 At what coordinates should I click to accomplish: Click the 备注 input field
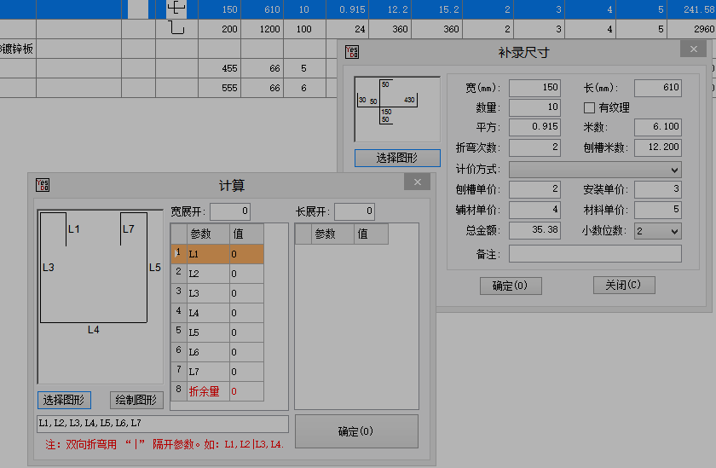click(595, 254)
